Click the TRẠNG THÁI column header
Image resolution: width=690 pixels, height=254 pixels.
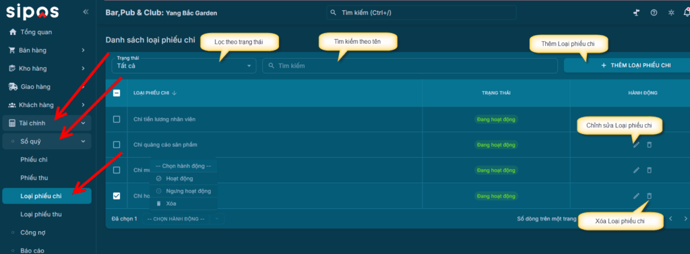(x=496, y=93)
